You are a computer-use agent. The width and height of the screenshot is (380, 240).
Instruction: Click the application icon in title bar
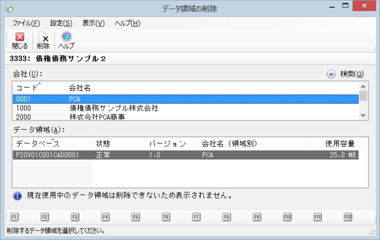(10, 9)
